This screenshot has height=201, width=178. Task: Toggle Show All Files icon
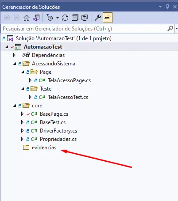[x=85, y=18]
